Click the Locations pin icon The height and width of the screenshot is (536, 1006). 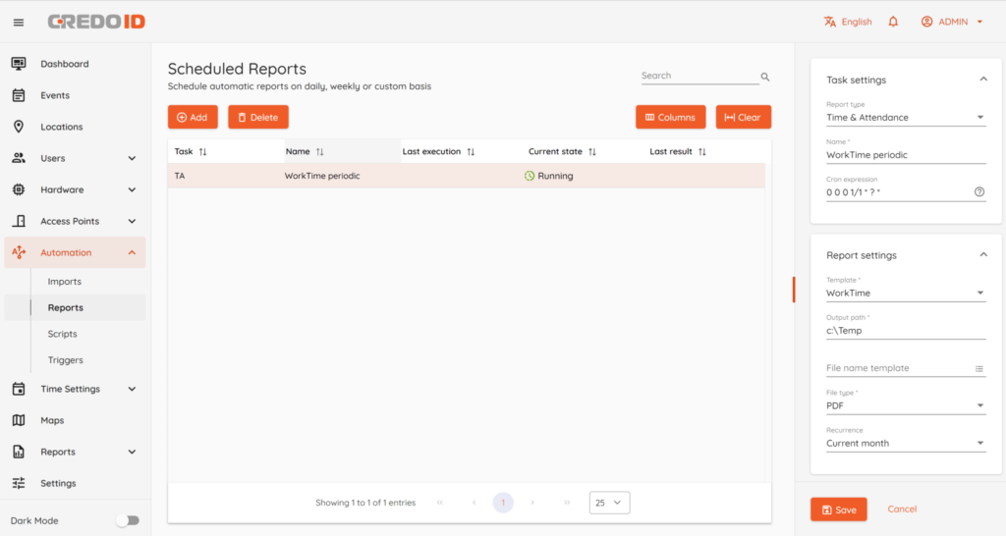19,127
